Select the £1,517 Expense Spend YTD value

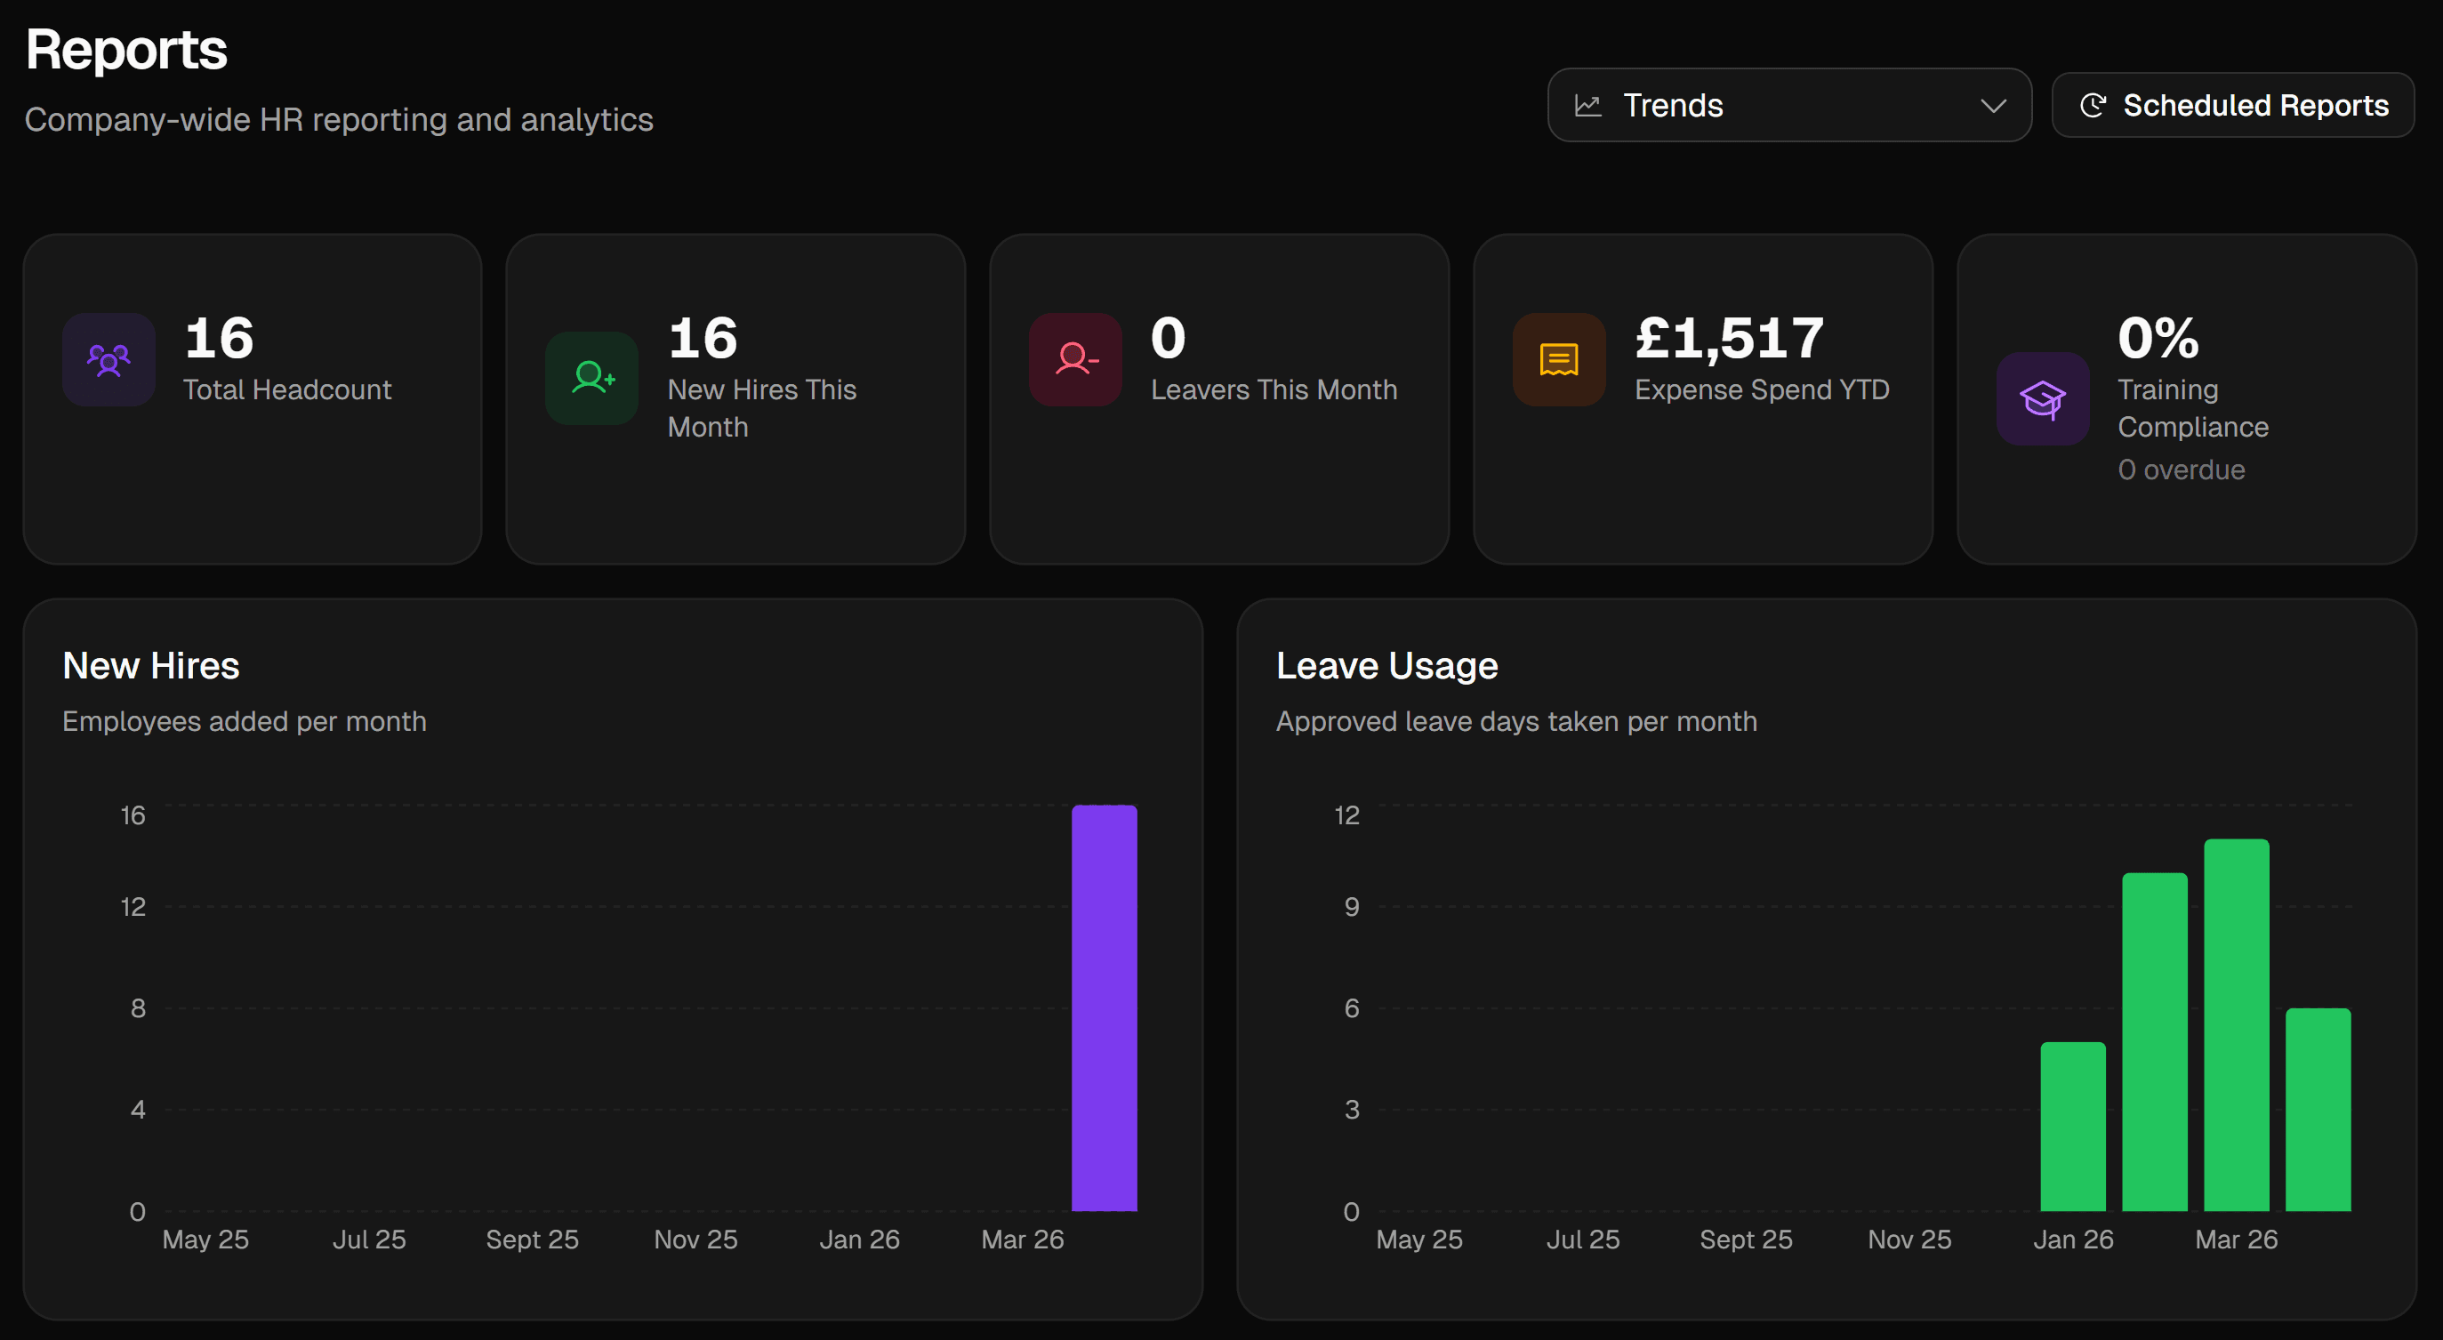(1729, 339)
